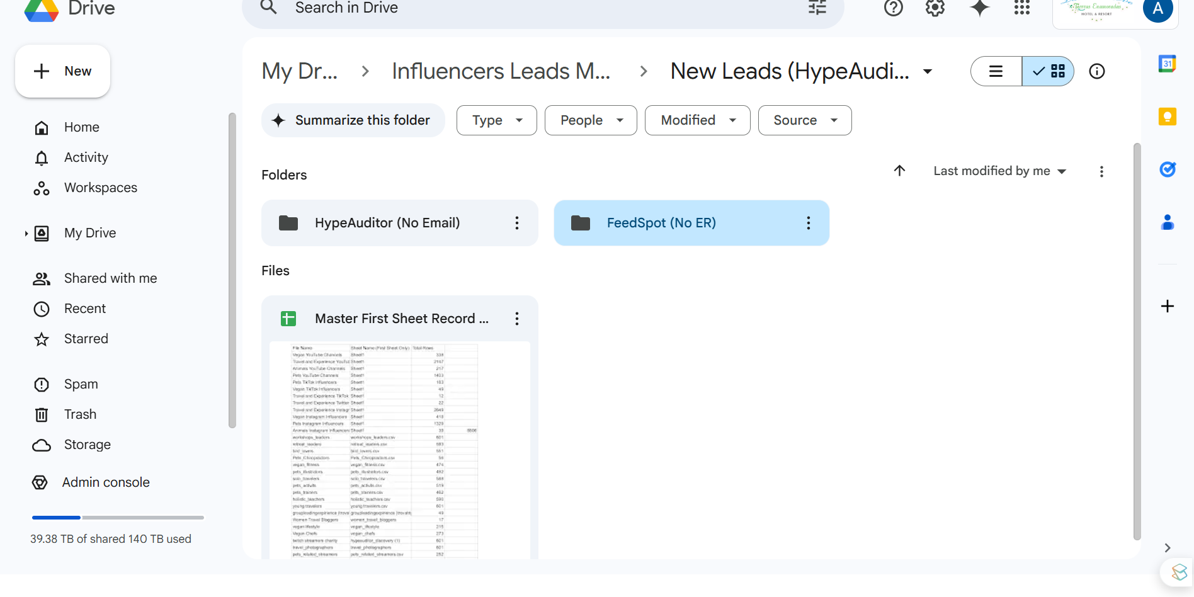
Task: Reverse sort direction arrow
Action: tap(899, 171)
